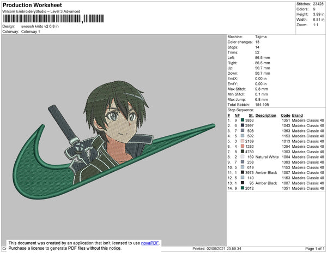This screenshot has width=327, height=253.
Task: Click the green swatch in stop 1
Action: click(243, 120)
